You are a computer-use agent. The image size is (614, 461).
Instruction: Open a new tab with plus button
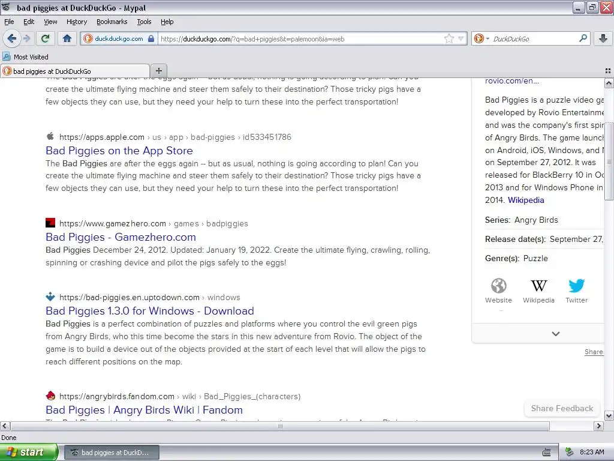158,71
